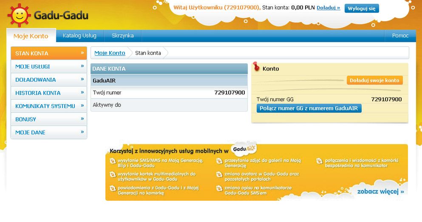Select KOMUNIKATY SYSTEMU in the sidebar
Screen dimensions: 422x222
pos(49,106)
